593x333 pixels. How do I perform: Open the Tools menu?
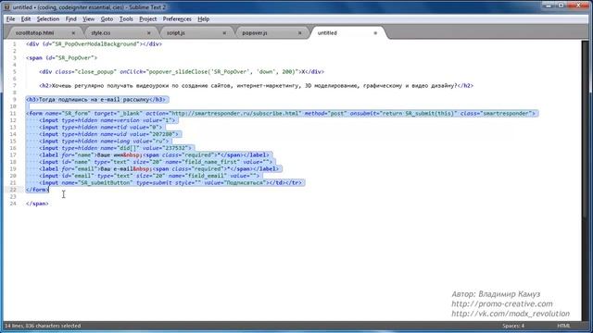coord(126,18)
